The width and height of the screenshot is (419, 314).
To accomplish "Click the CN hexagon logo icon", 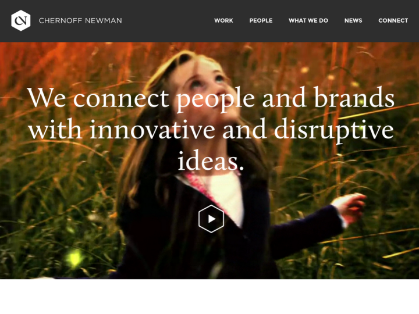I will [21, 20].
